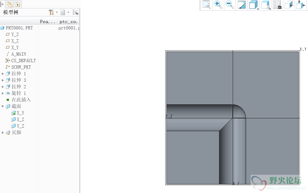Click the Repaint screen icon
This screenshot has width=308, height=193.
[x=242, y=5]
